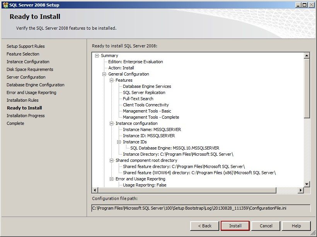Select Installation Rules step

[x=22, y=100]
